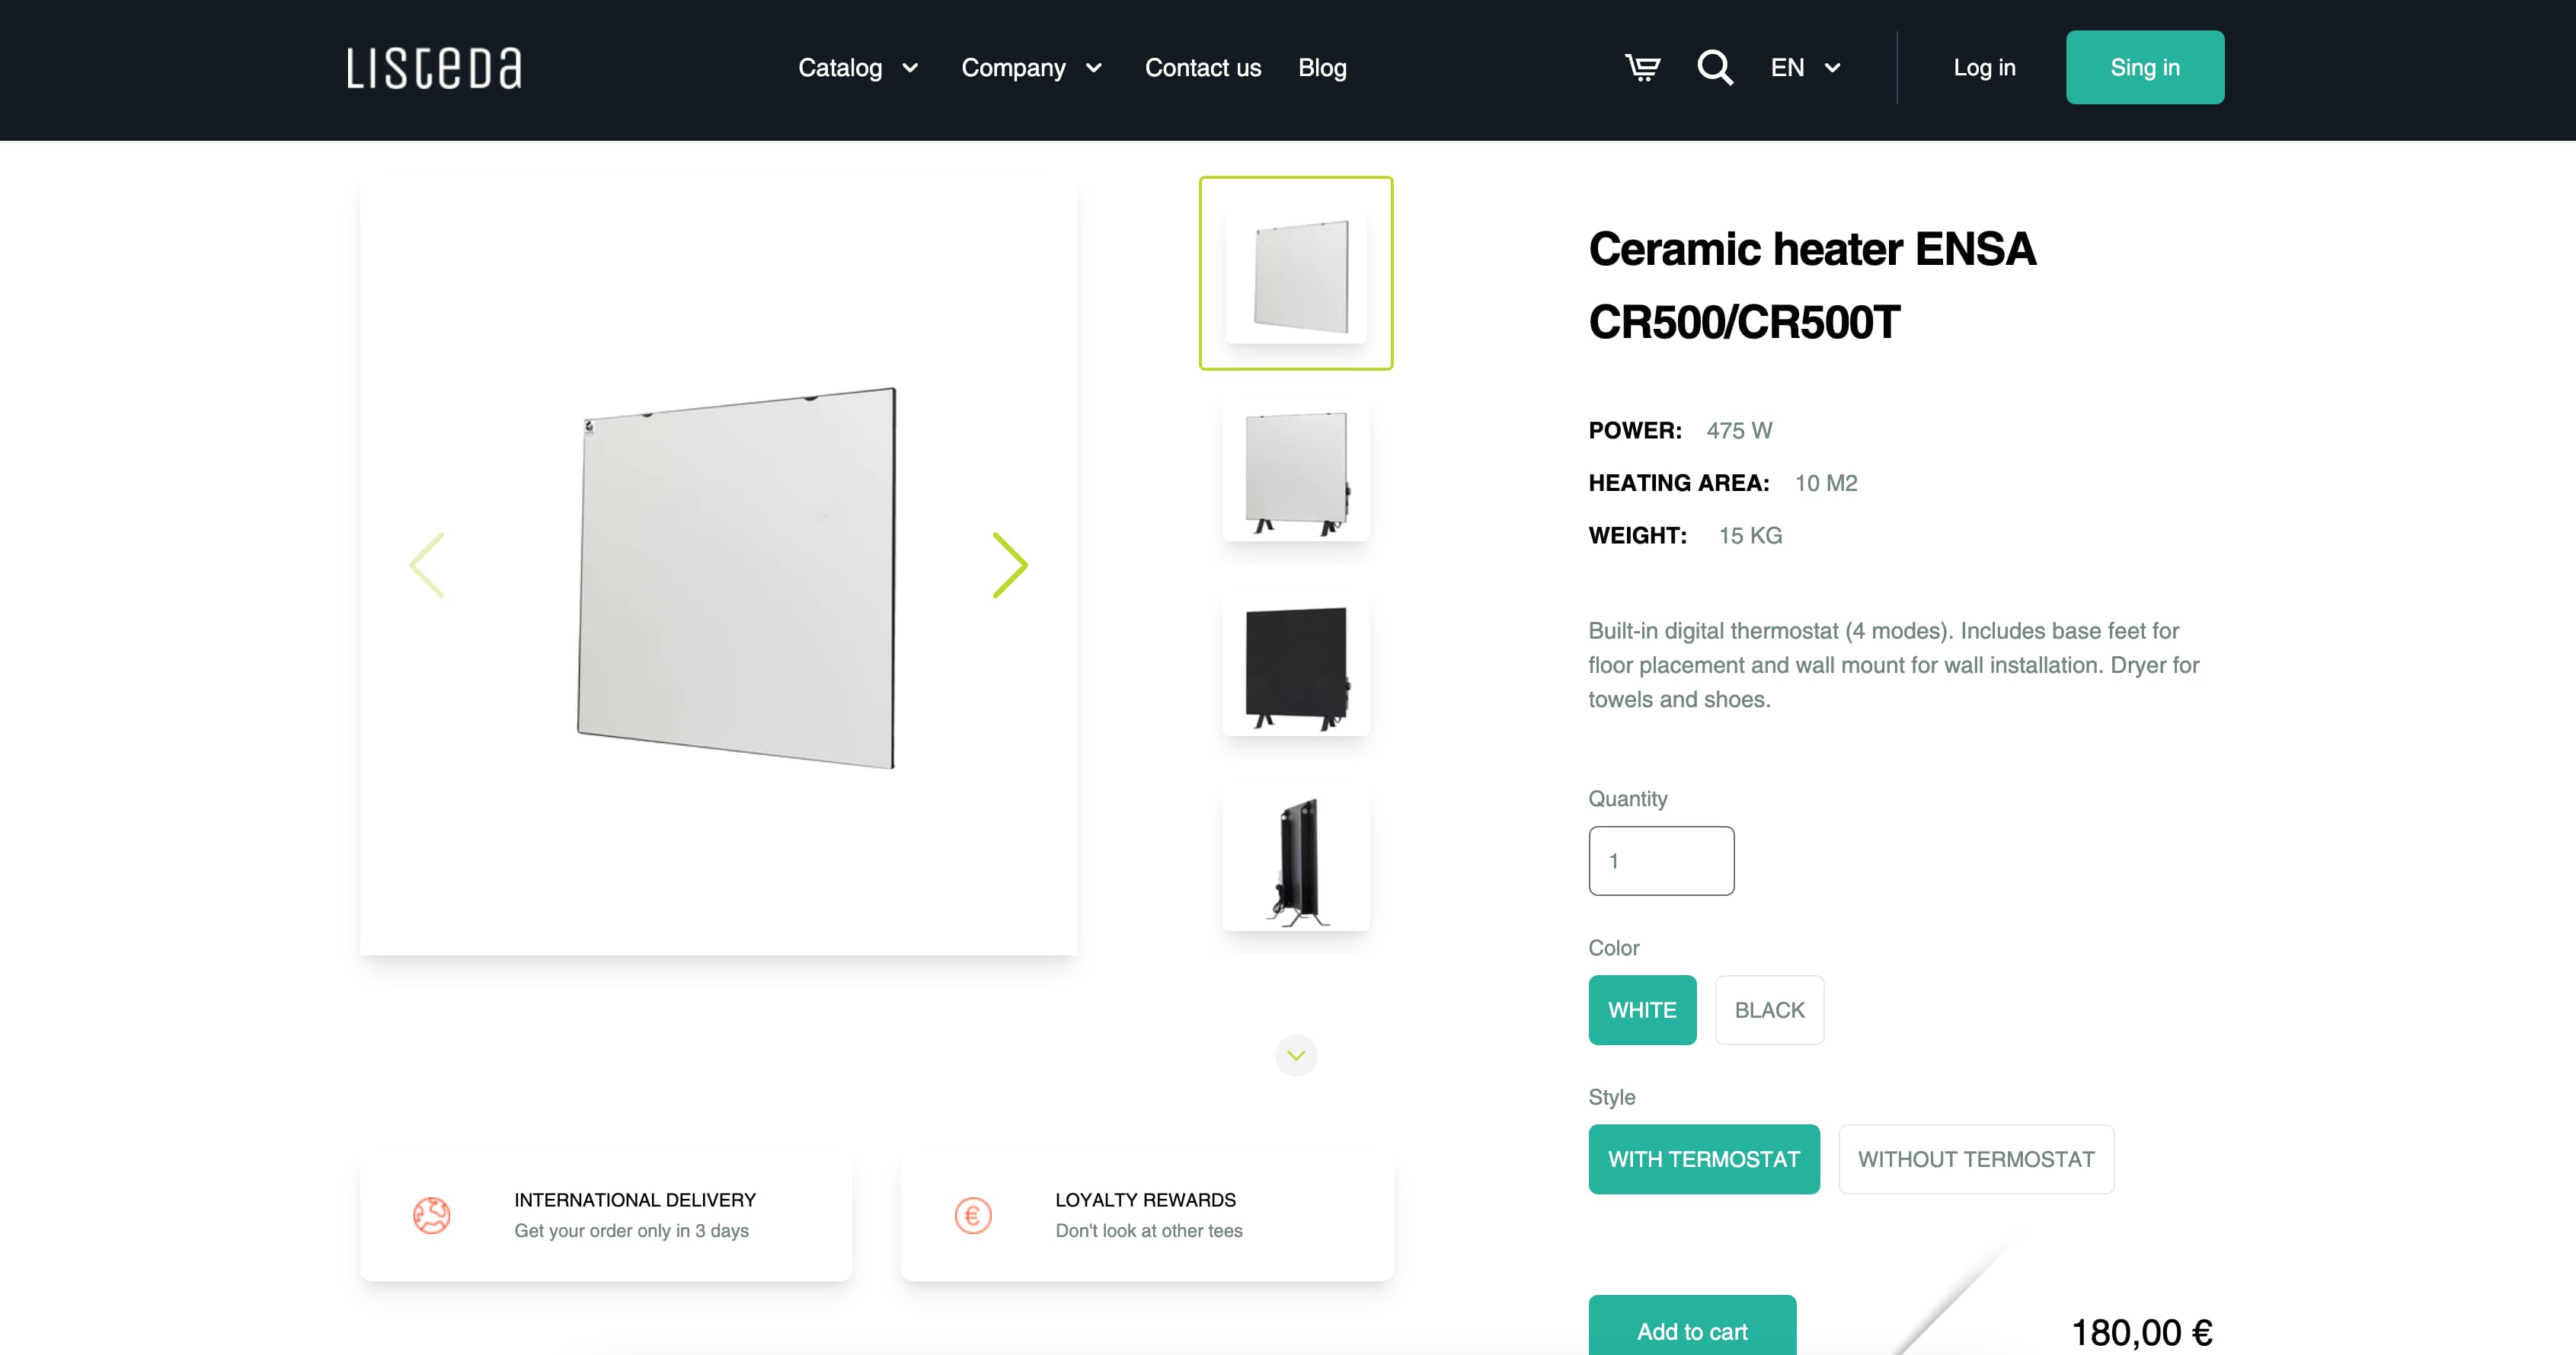The width and height of the screenshot is (2576, 1355).
Task: Open the EN language selector
Action: pos(1805,68)
